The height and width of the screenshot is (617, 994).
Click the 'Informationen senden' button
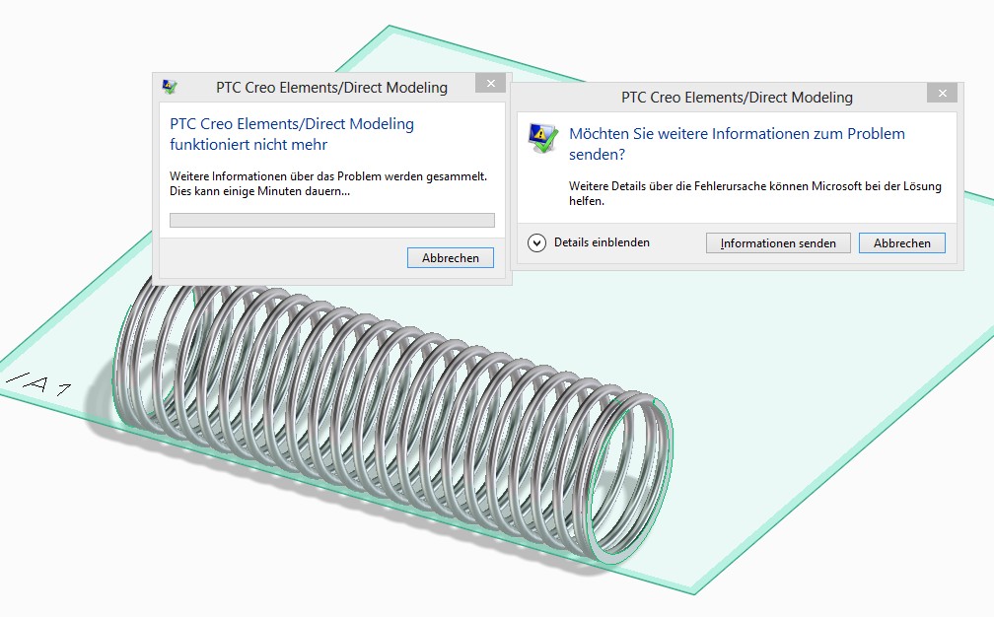[x=778, y=243]
